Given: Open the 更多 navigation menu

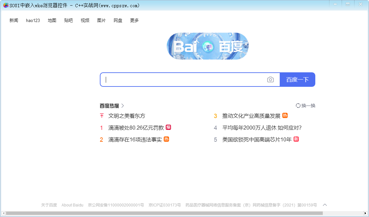Looking at the screenshot, I should point(134,20).
